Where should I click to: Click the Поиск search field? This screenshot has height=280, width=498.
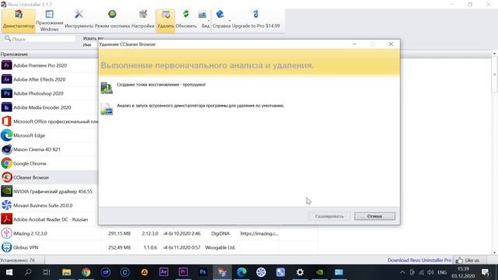40,39
